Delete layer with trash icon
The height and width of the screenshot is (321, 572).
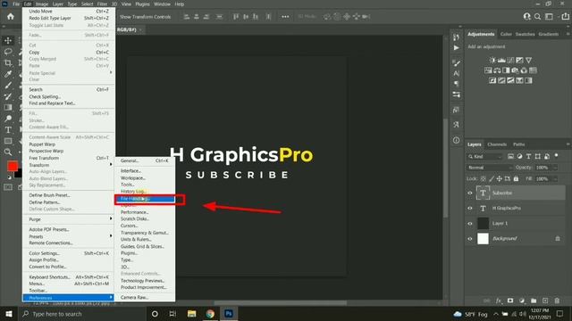[557, 300]
